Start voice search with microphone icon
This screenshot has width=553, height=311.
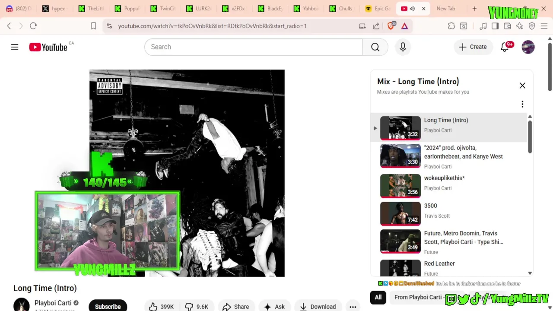pos(403,47)
